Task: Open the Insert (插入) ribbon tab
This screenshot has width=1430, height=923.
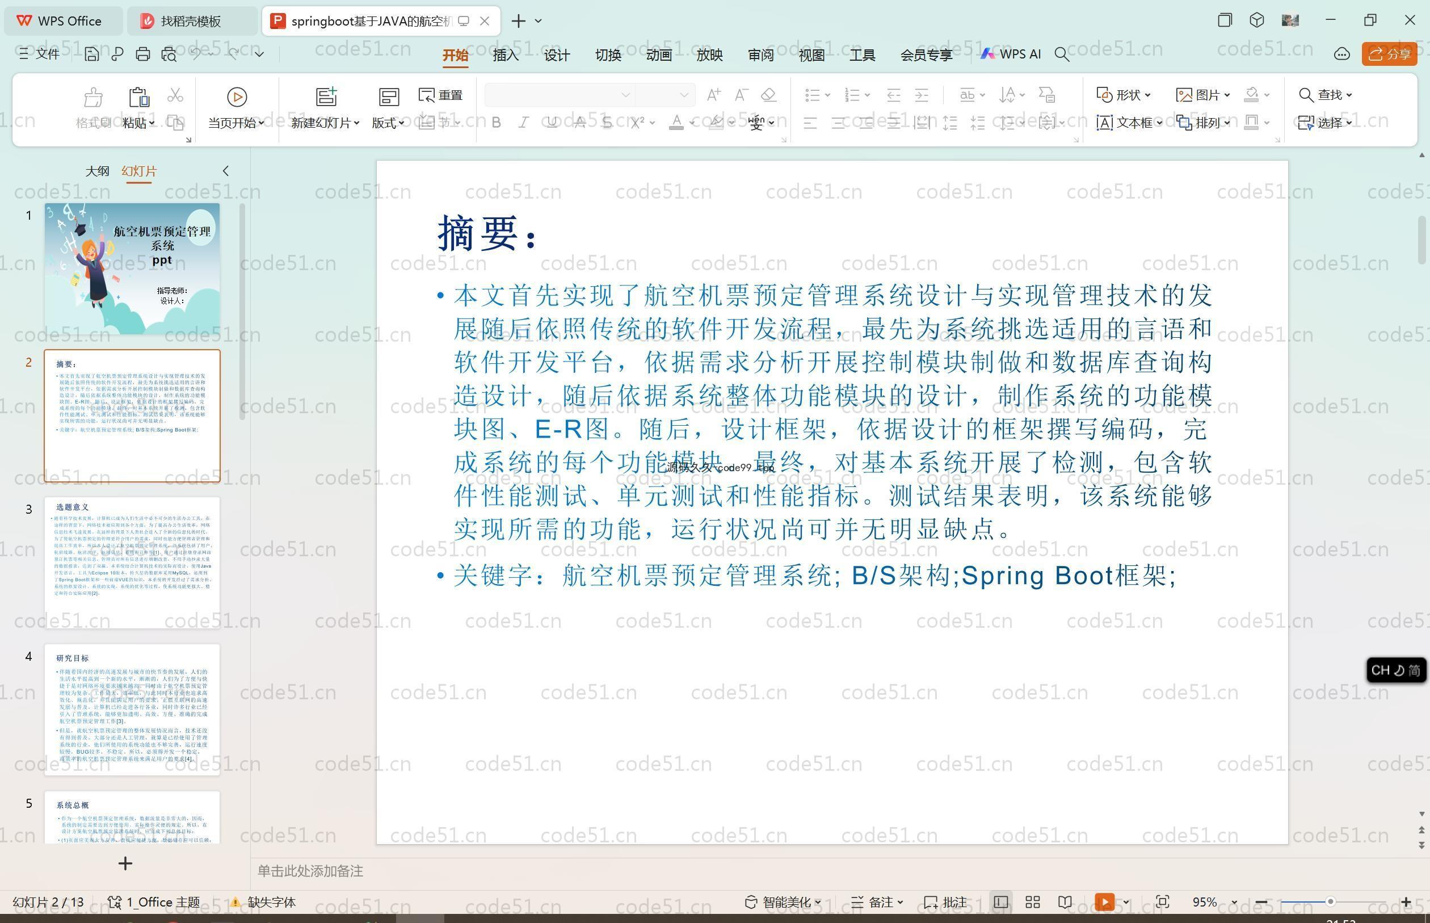Action: click(506, 55)
